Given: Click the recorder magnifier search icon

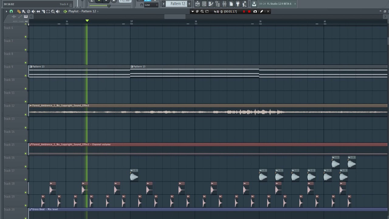Looking at the screenshot, I should [x=202, y=11].
